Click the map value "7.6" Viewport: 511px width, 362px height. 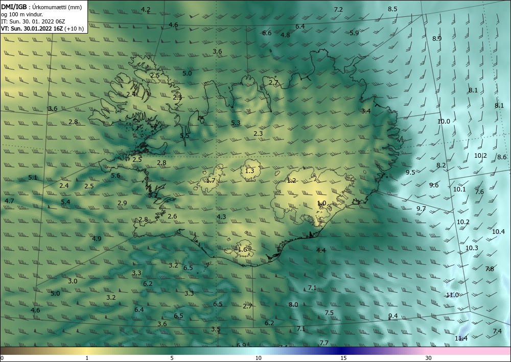[479, 191]
